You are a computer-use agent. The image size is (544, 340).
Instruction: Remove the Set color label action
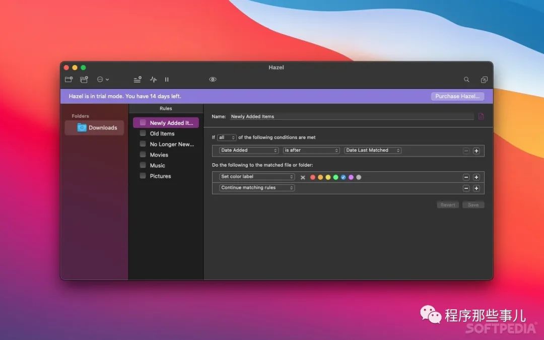466,177
